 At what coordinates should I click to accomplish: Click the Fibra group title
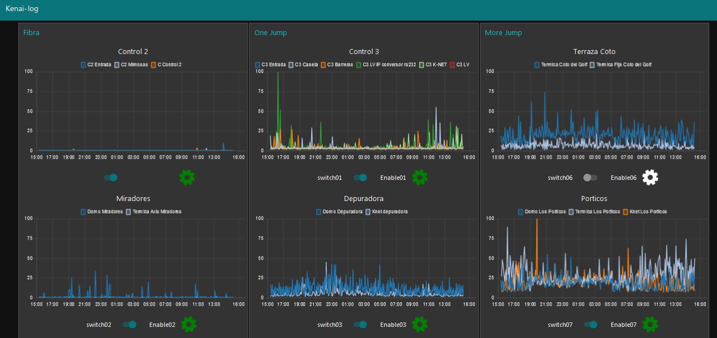pos(31,32)
